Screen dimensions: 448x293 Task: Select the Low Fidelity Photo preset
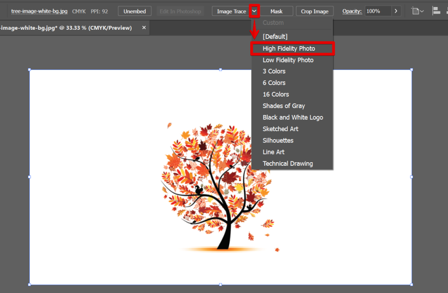tap(288, 60)
